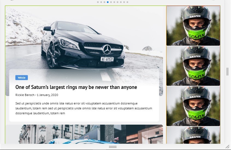Open the blue sports car city image
The image size is (231, 150).
click(x=84, y=134)
